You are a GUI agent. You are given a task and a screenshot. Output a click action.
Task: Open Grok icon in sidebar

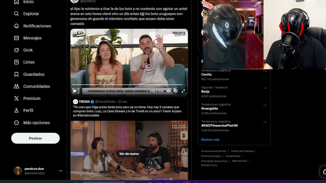point(17,50)
